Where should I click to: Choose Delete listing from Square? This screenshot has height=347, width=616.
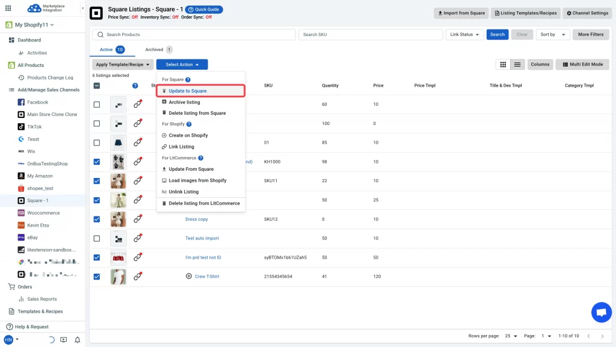click(201, 113)
